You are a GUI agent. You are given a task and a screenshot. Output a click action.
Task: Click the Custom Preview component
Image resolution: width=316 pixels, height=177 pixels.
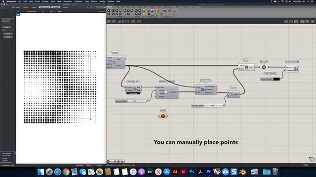(292, 69)
